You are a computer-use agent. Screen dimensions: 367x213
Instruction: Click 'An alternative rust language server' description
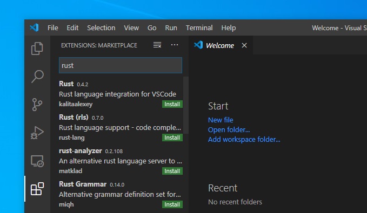(x=121, y=161)
